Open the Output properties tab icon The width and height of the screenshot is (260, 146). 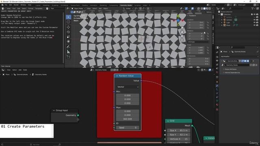coord(217,61)
